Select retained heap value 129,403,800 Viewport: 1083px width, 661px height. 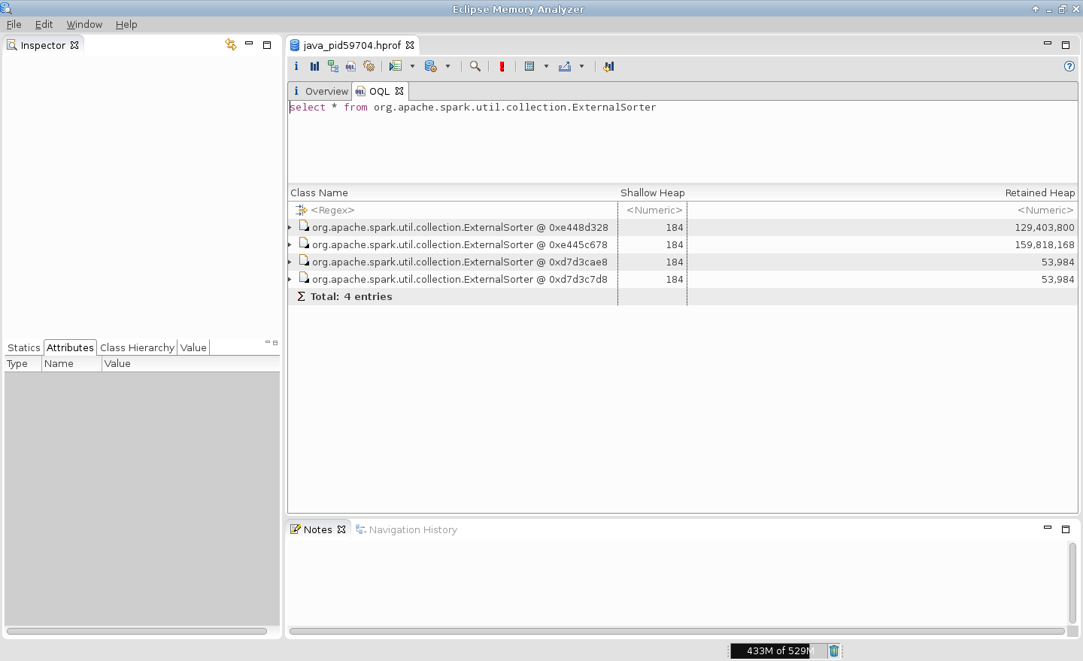[x=1044, y=227]
